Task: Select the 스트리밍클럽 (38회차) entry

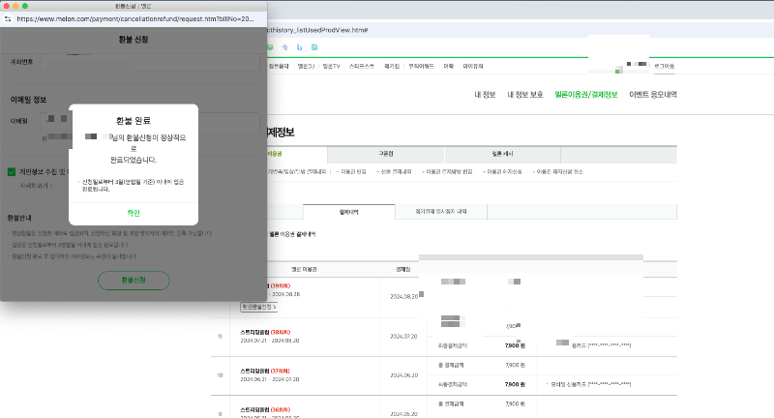Action: 265,332
